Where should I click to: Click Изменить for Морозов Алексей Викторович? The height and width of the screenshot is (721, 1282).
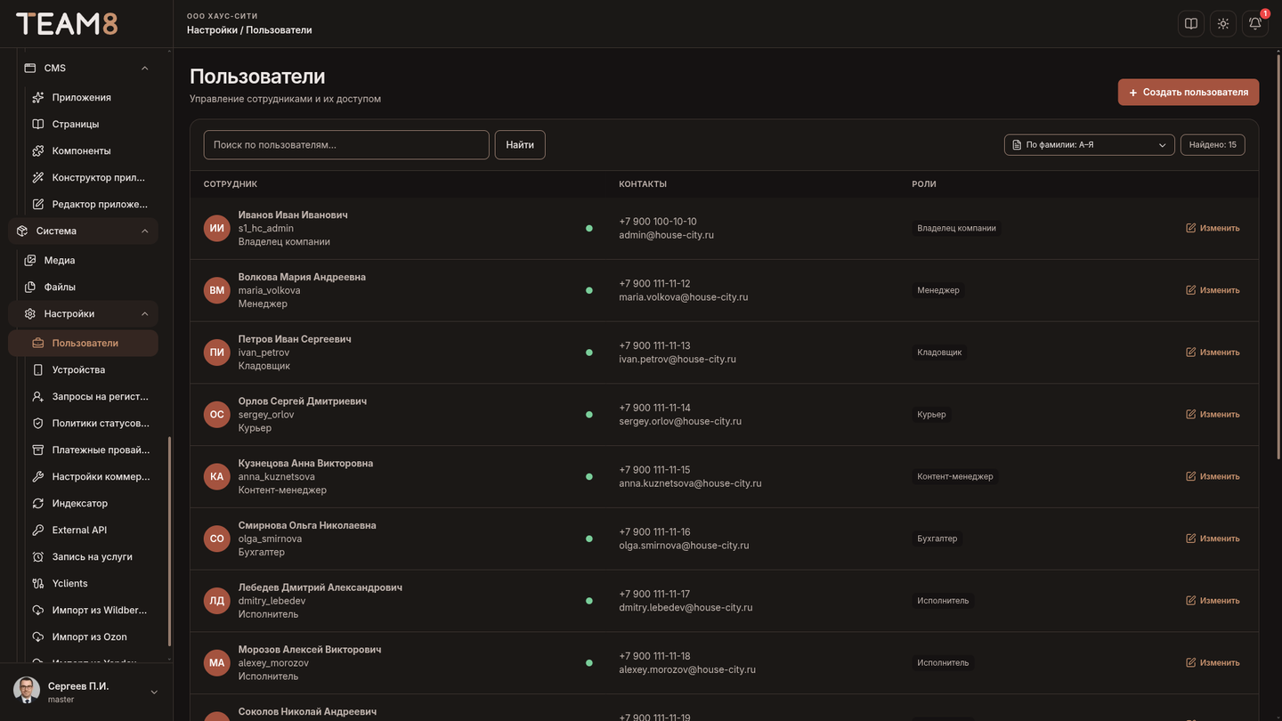pos(1213,662)
